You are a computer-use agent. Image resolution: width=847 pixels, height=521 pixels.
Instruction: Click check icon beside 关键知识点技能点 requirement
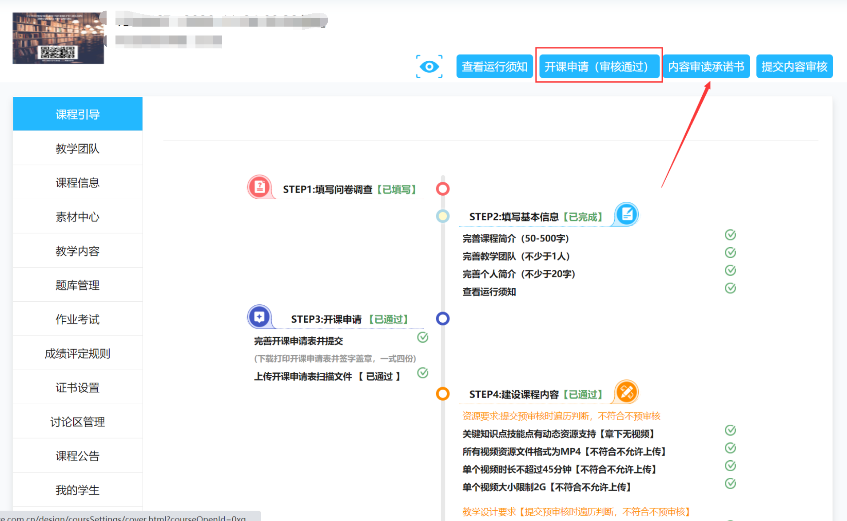(x=731, y=430)
